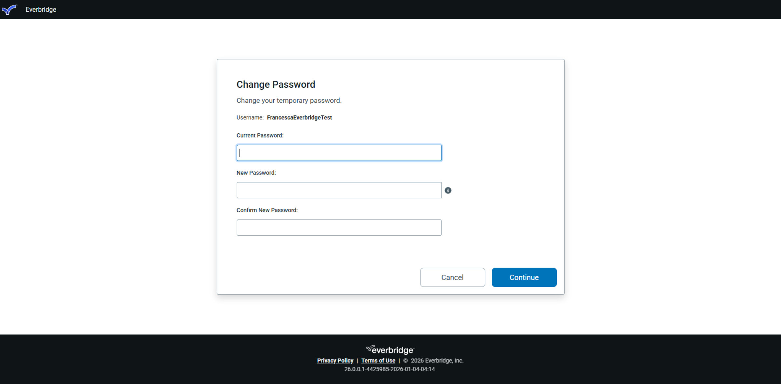Image resolution: width=781 pixels, height=384 pixels.
Task: Click the footer everbridge bird mark
Action: tap(371, 349)
